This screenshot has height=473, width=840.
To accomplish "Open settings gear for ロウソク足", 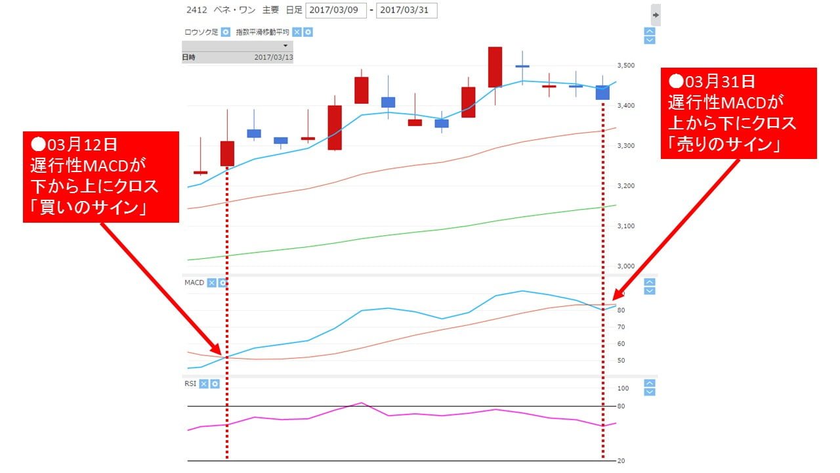I will coord(226,32).
